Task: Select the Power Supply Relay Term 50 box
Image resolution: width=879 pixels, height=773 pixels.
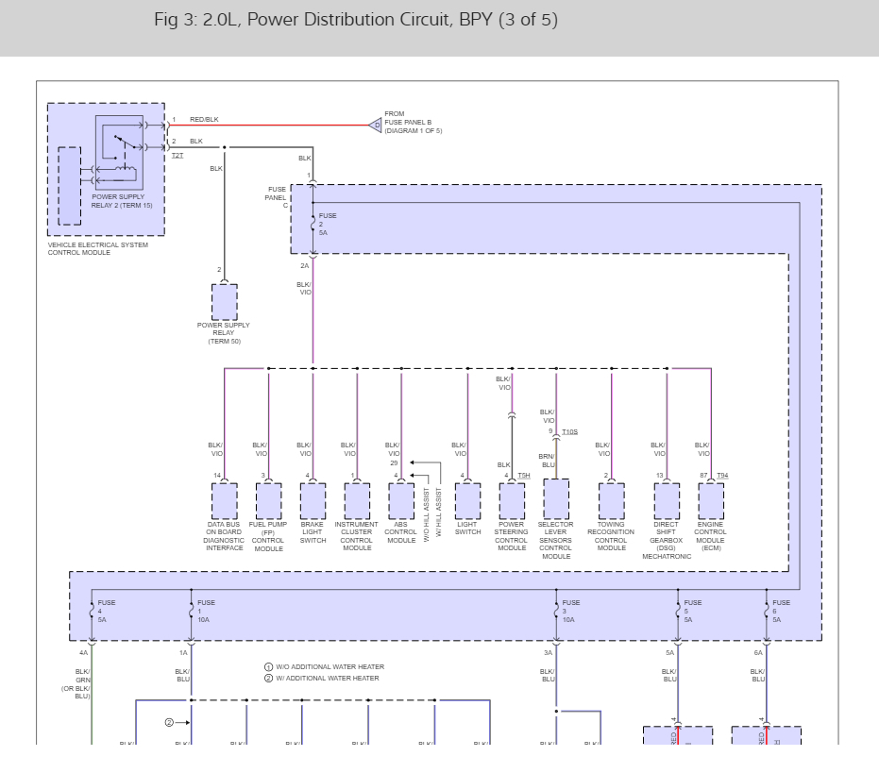Action: click(x=225, y=302)
